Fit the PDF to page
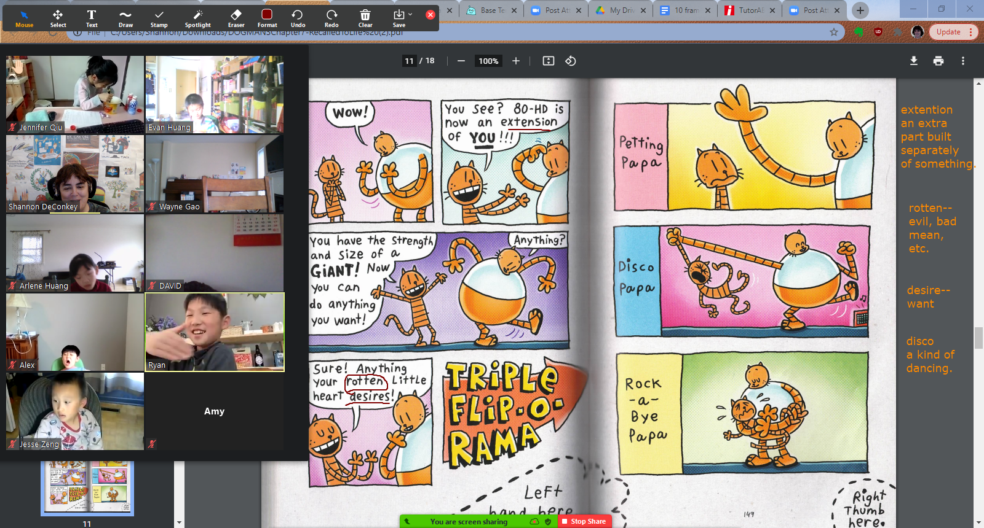The image size is (984, 528). [549, 61]
